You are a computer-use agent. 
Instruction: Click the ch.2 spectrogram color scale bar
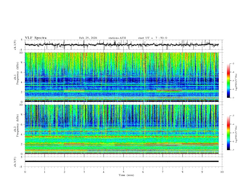(x=228, y=133)
